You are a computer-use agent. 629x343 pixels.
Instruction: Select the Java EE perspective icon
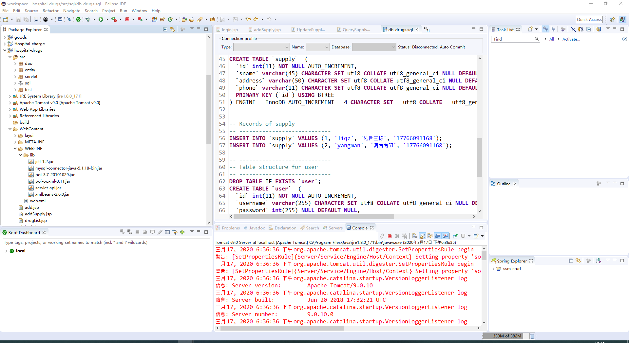click(x=622, y=20)
